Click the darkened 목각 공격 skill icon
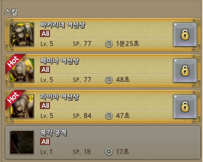This screenshot has height=162, width=203. point(22,142)
